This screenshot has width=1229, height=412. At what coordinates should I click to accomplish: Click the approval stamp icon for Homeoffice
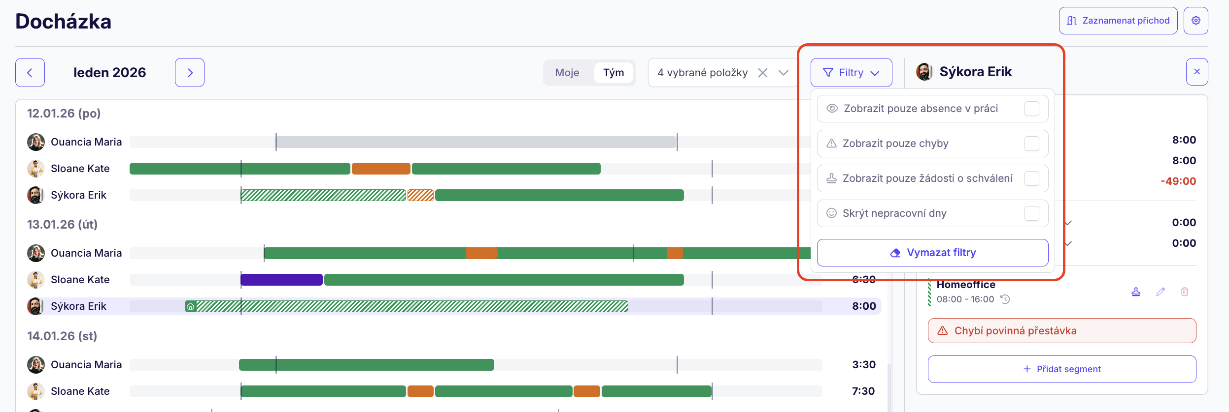pos(1136,292)
